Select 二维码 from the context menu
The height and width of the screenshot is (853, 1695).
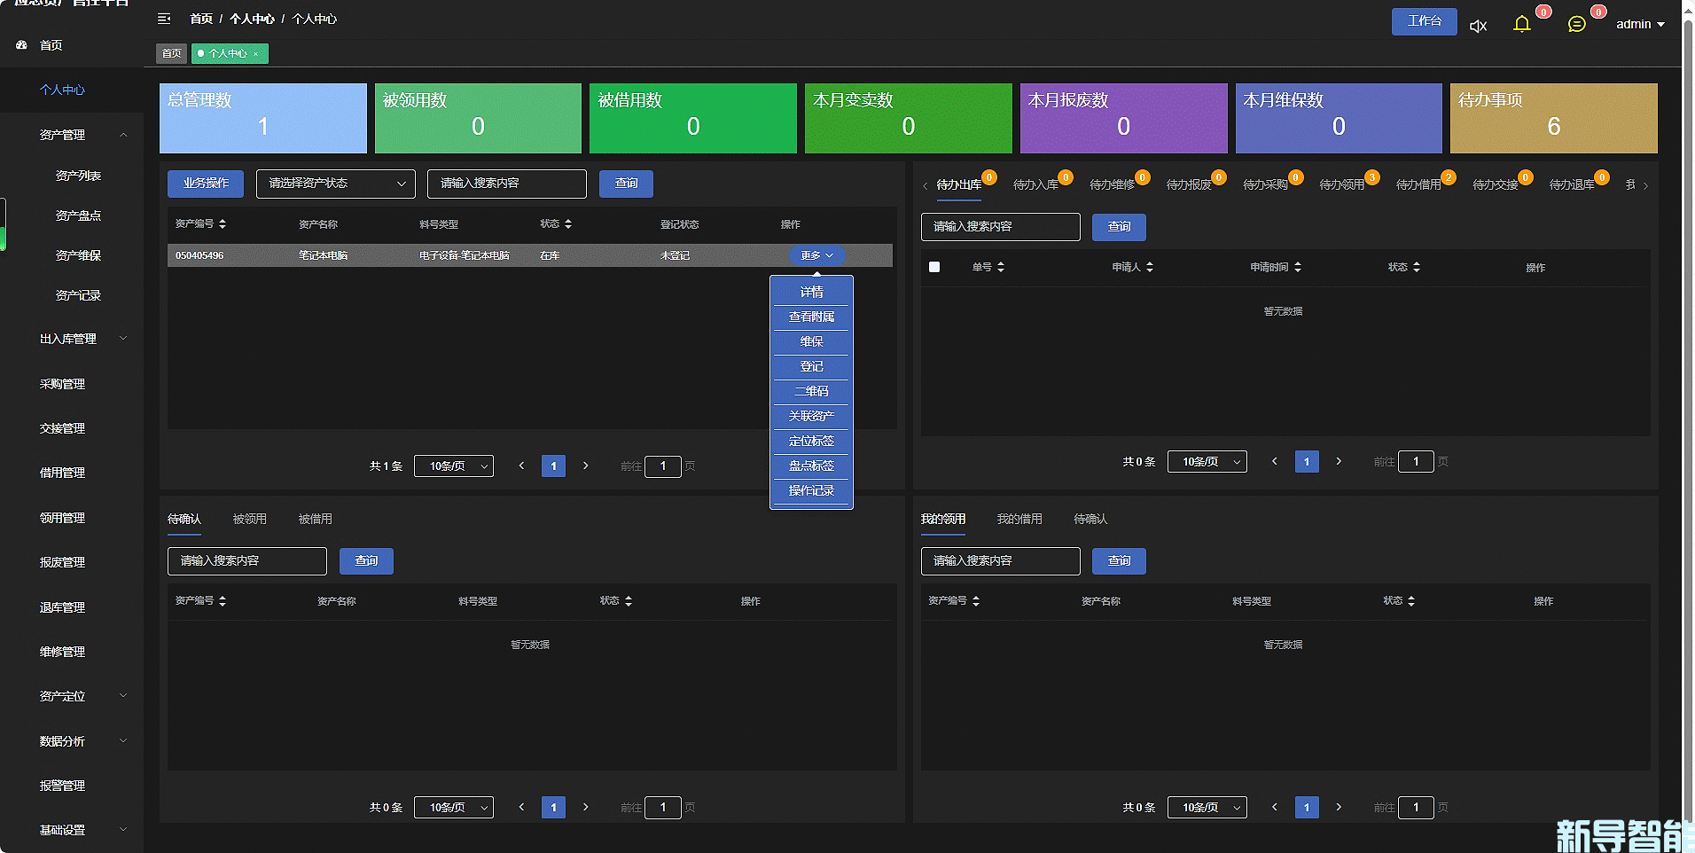click(x=811, y=391)
